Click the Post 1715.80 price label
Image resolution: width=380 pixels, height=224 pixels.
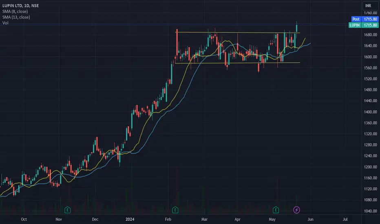(365, 19)
